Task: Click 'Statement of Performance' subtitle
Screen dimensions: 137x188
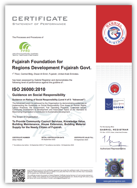Action: tap(39, 24)
